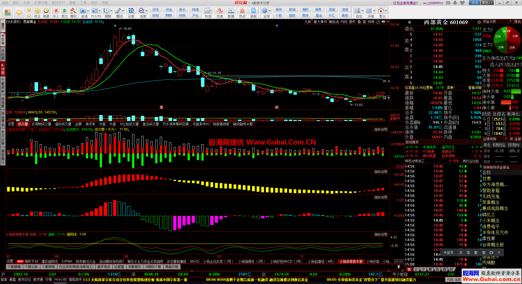
Task: Switch to the MACD indicator tab
Action: pyautogui.click(x=195, y=261)
